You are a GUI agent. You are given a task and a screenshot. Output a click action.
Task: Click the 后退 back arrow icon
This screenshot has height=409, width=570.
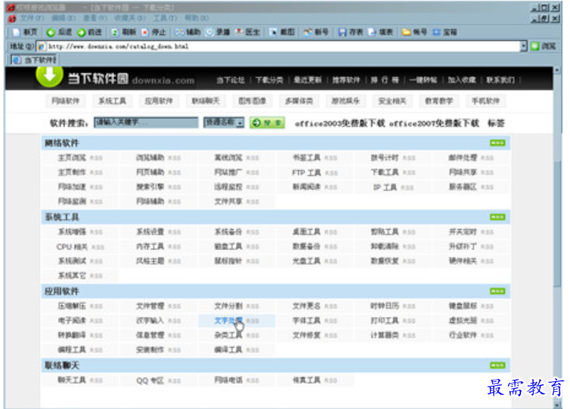click(x=51, y=32)
